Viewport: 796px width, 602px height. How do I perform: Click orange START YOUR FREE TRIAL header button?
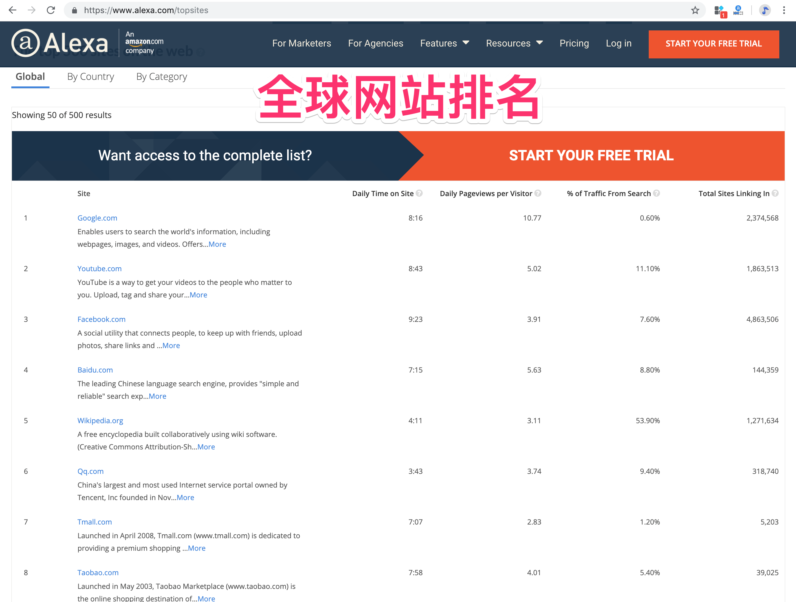(x=714, y=44)
